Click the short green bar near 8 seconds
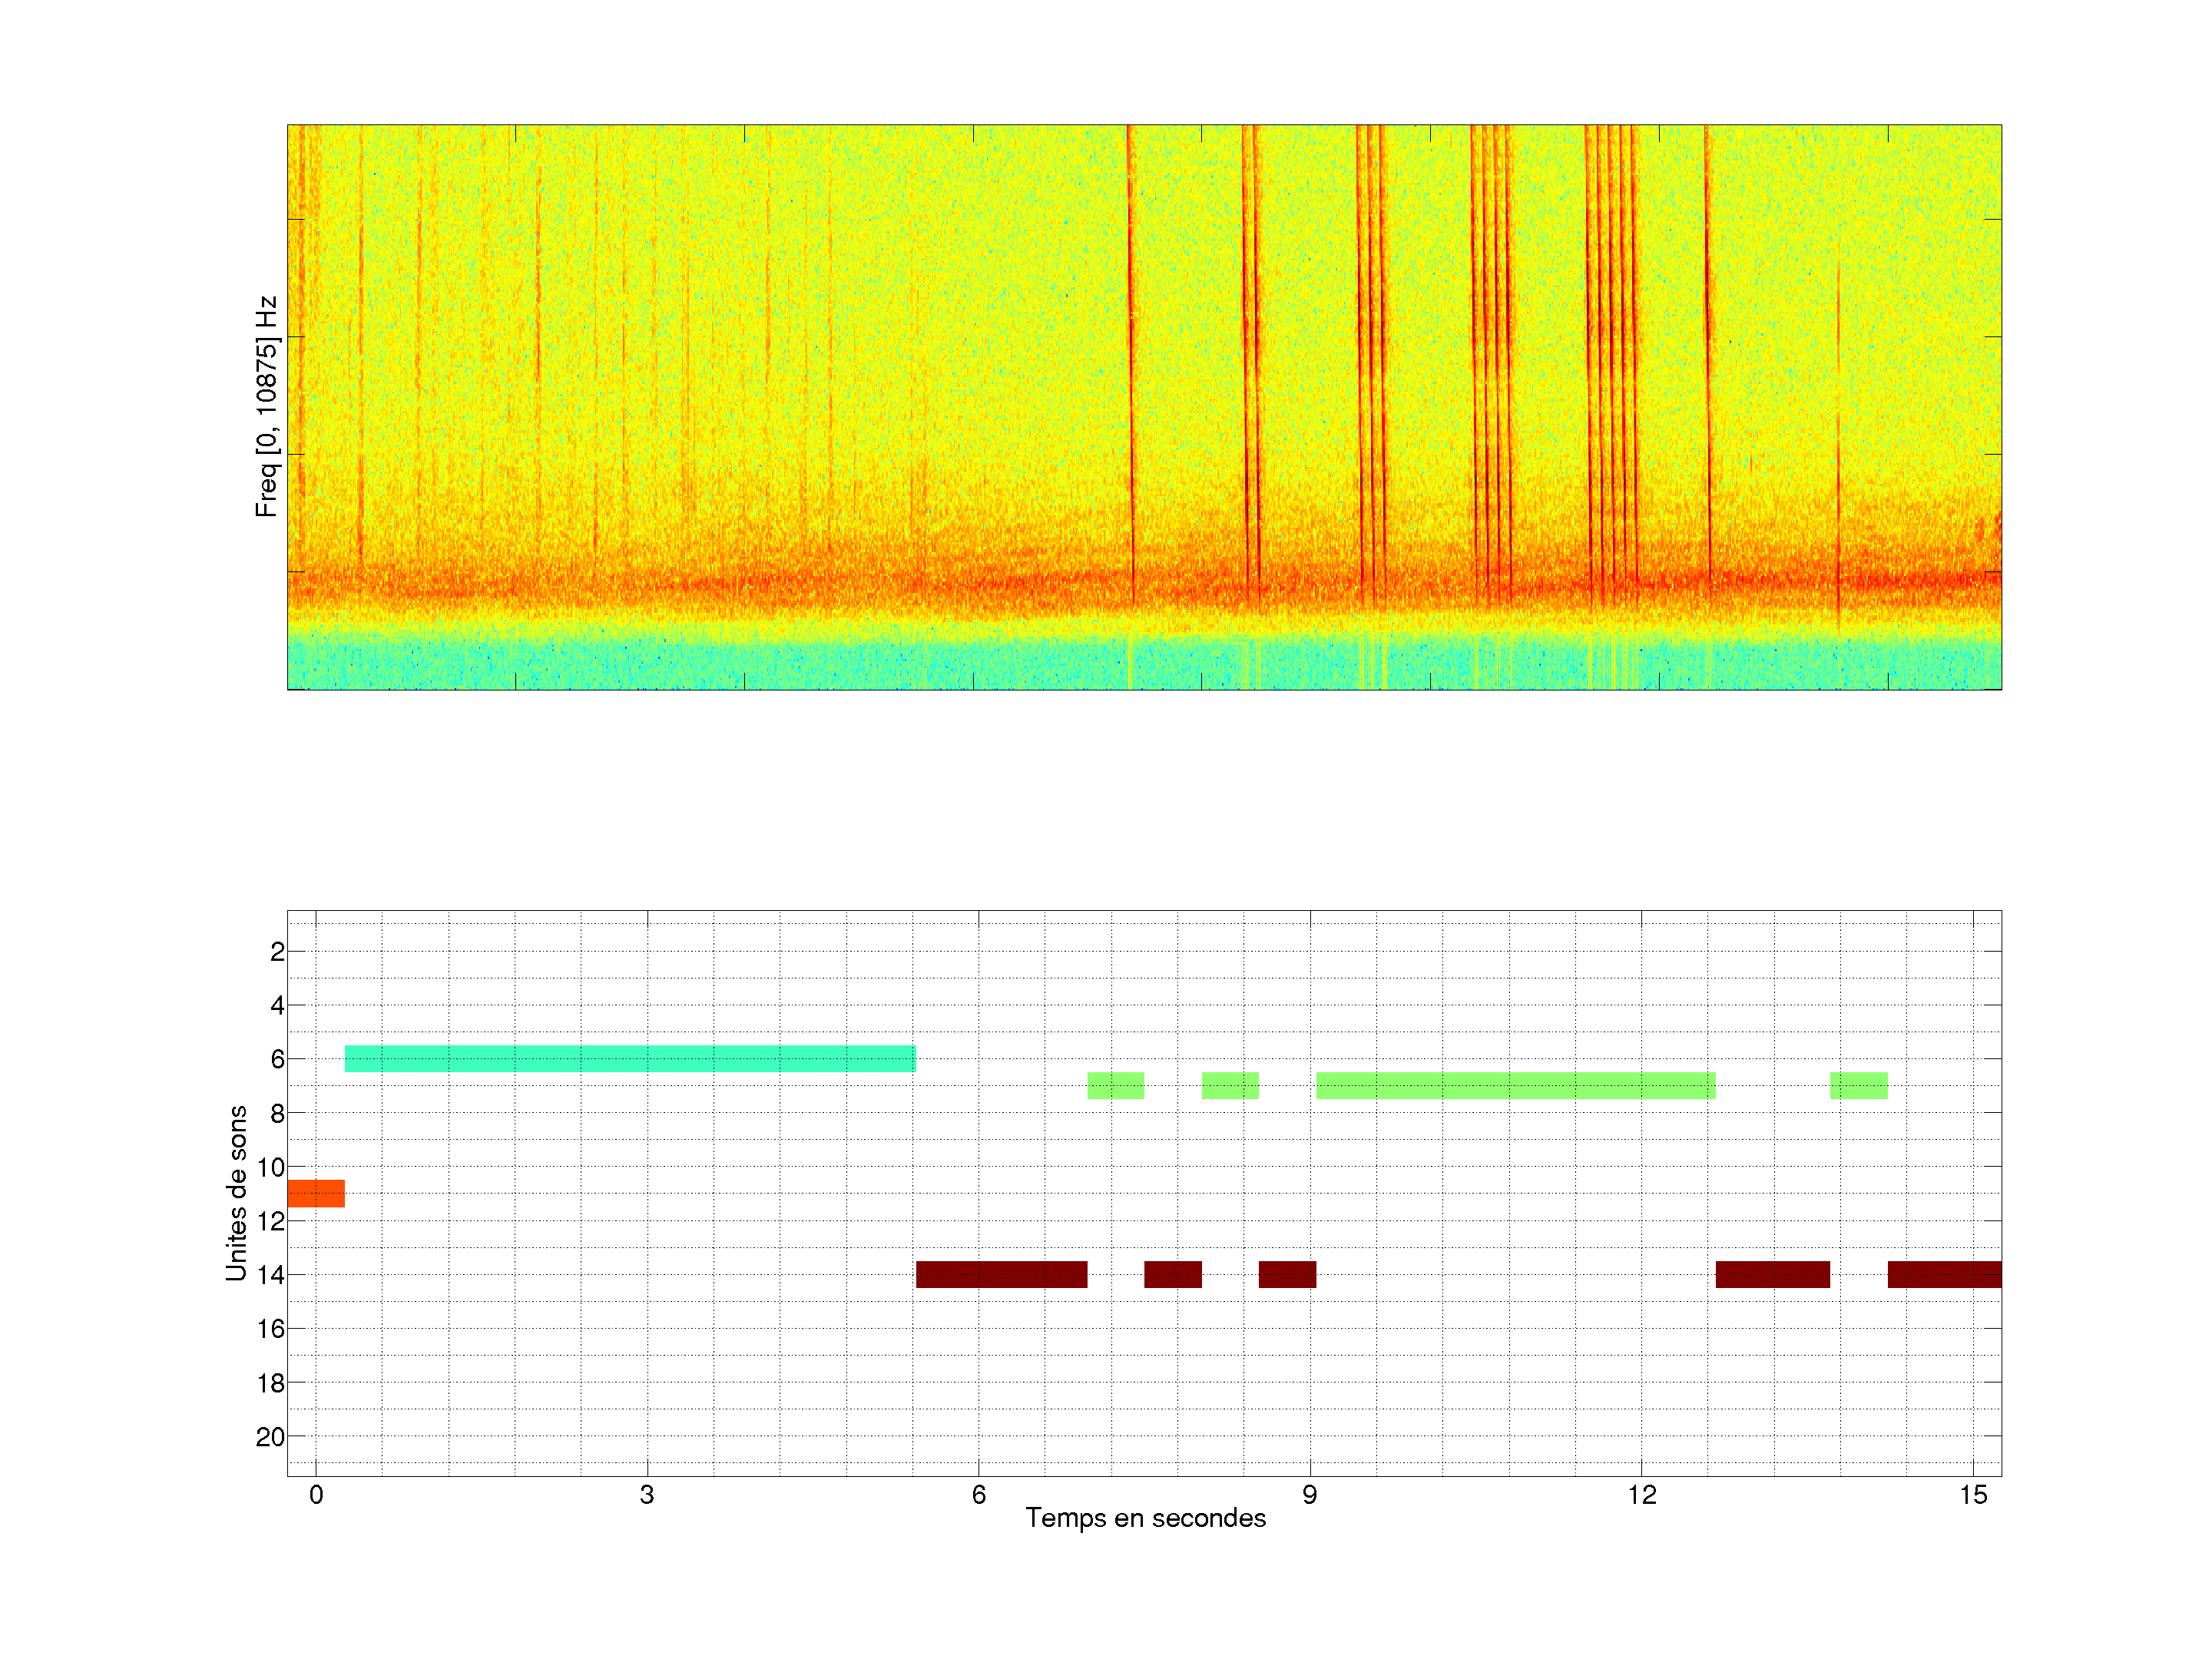The image size is (2212, 1659). coord(1230,1085)
